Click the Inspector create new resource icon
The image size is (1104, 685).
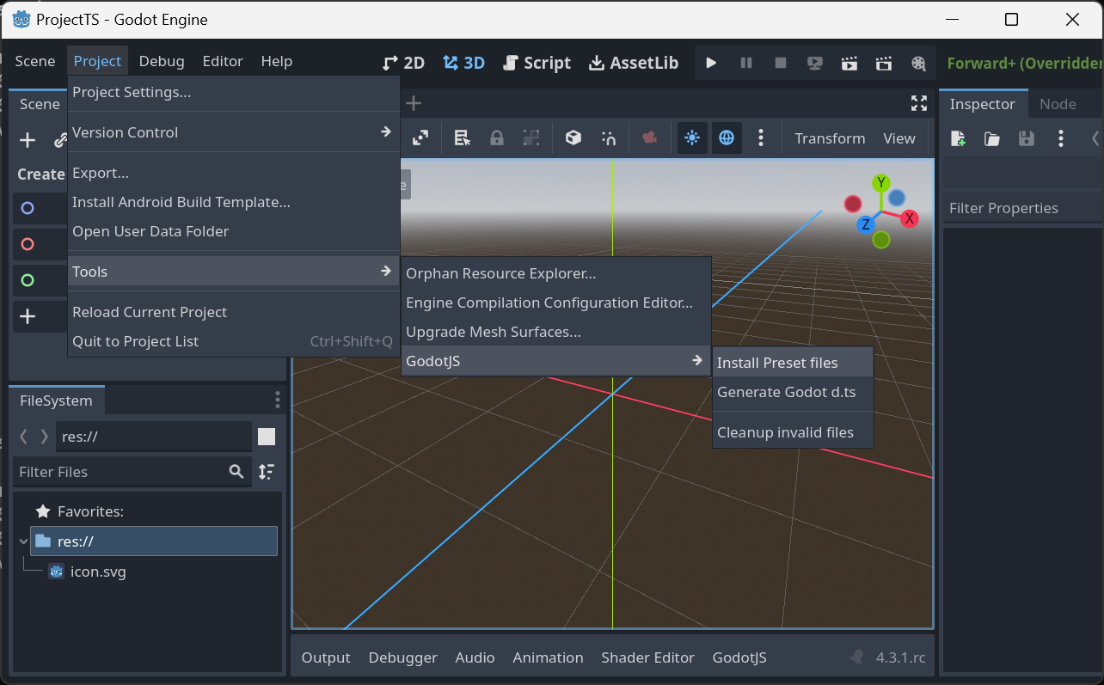(958, 138)
